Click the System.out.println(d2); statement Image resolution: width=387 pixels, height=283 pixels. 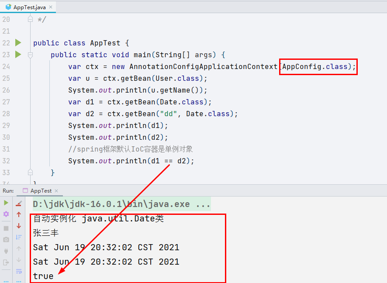(118, 138)
